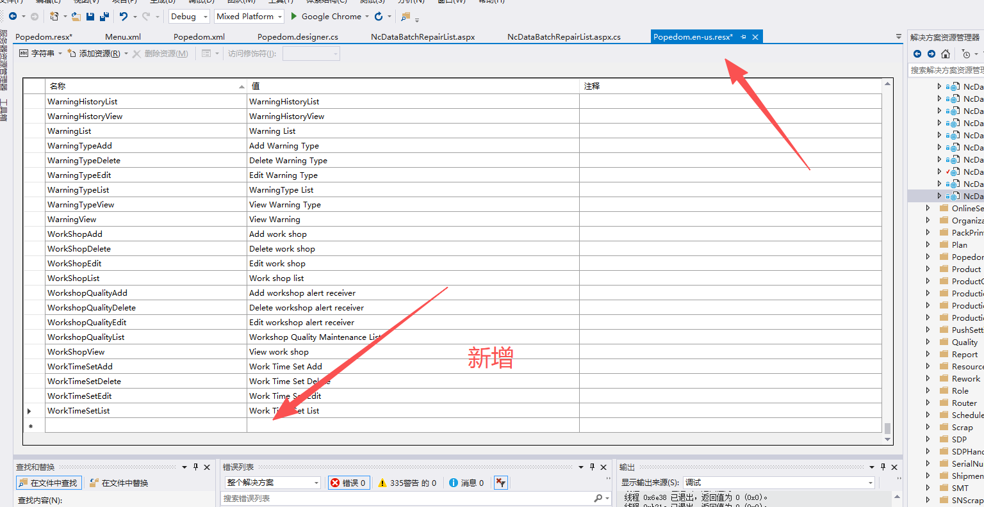The width and height of the screenshot is (984, 507).
Task: Expand the Report folder in Solution Explorer
Action: (x=928, y=354)
